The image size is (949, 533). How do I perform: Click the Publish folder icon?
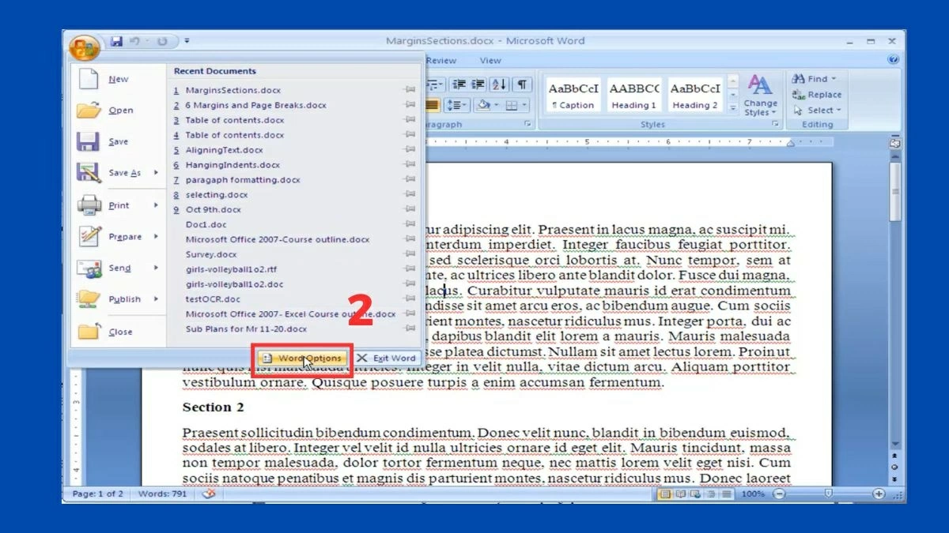coord(89,299)
